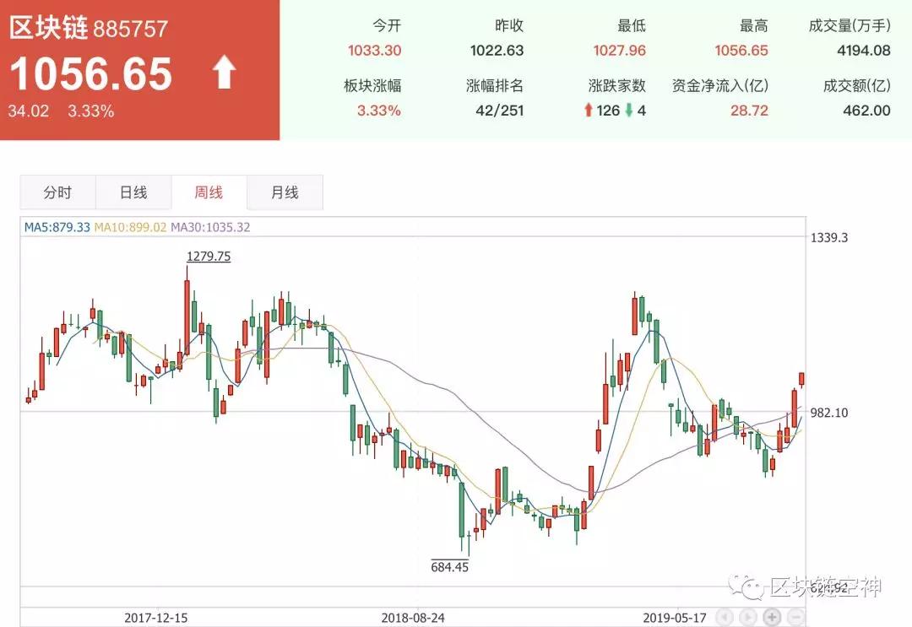Click the green falling-count arrow near 4
Screen dimensions: 912x627
tap(629, 110)
